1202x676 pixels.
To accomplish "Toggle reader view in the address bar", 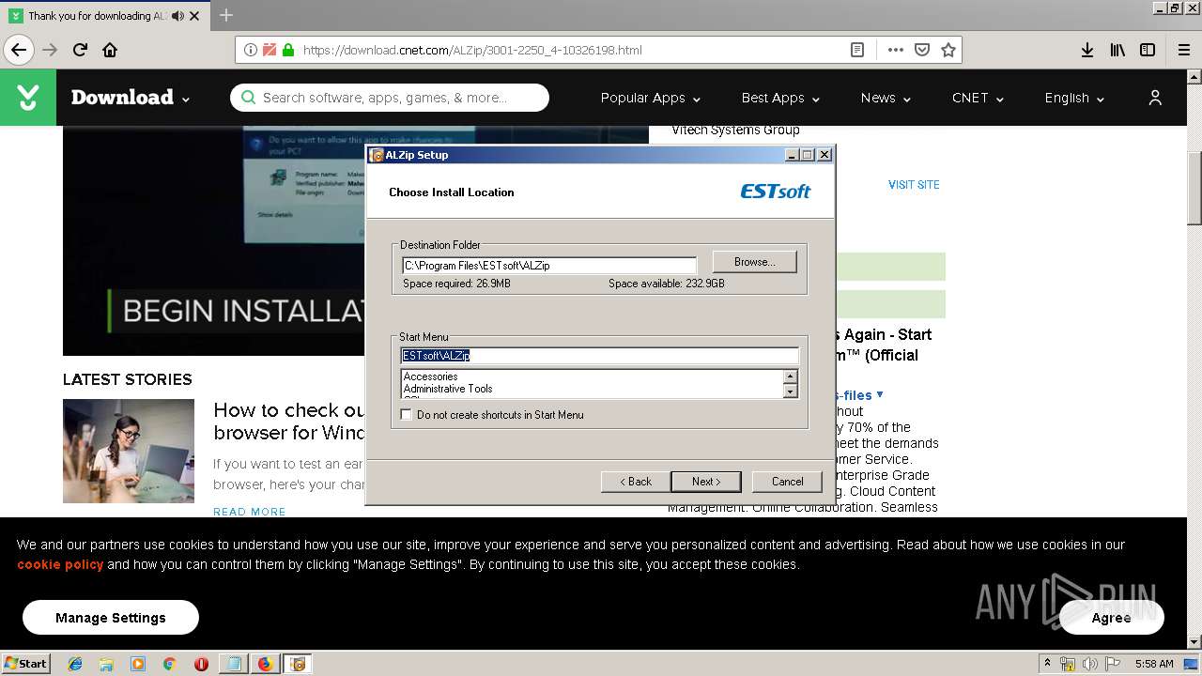I will 857,50.
